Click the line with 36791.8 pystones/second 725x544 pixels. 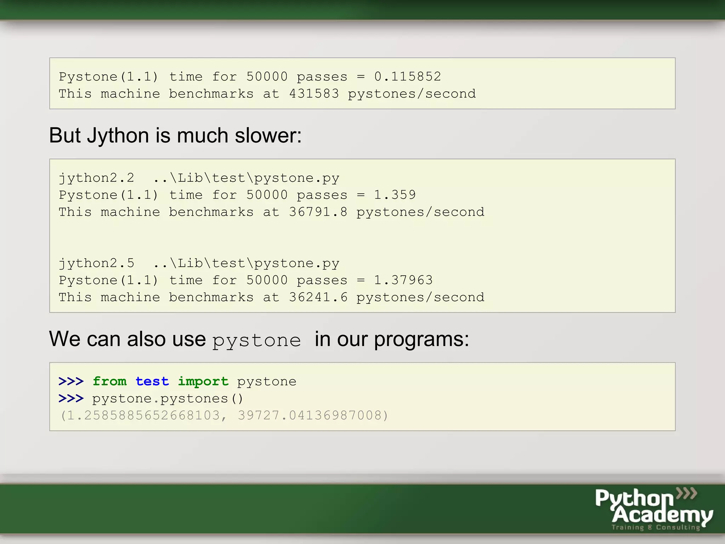[272, 212]
